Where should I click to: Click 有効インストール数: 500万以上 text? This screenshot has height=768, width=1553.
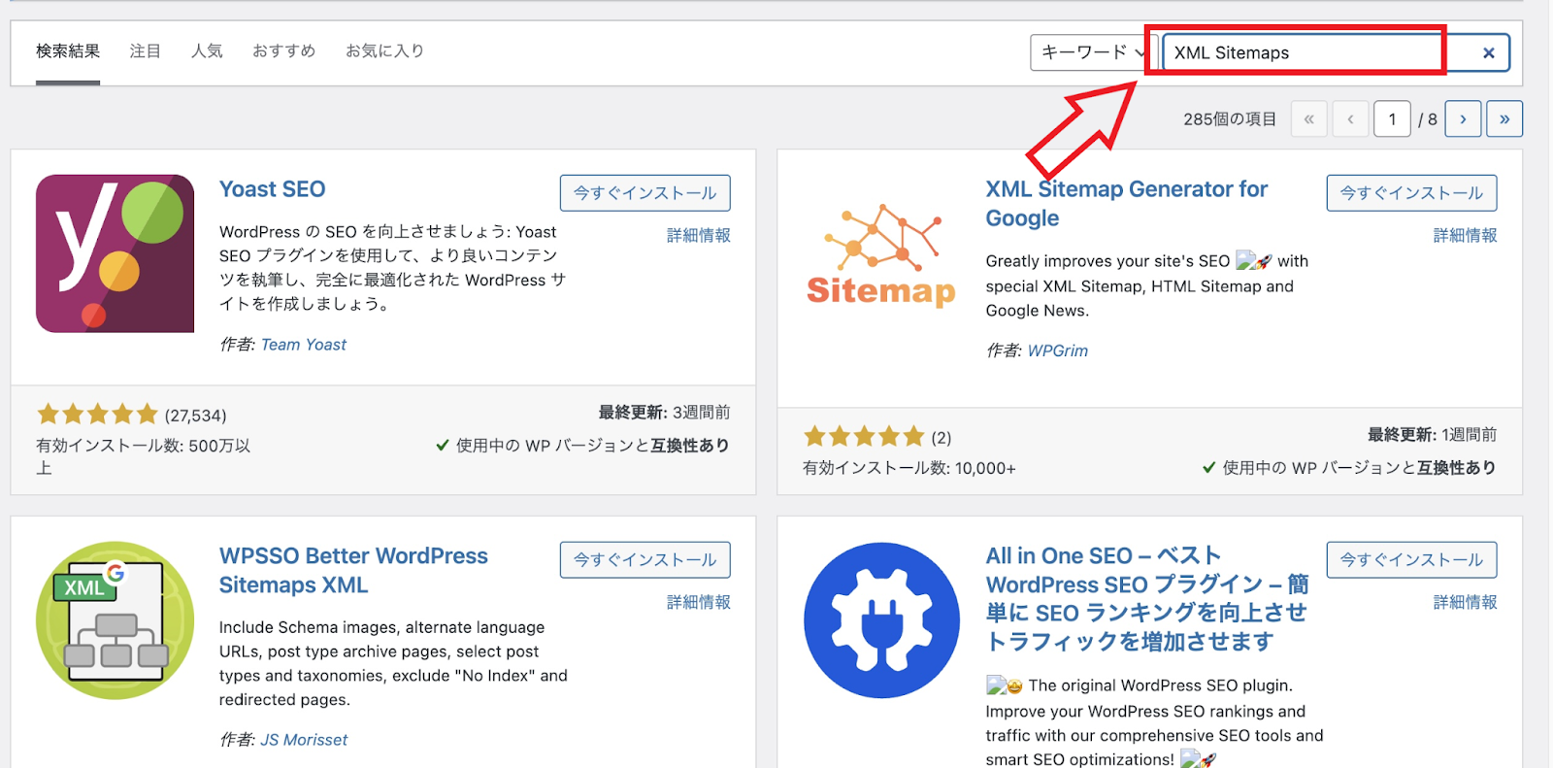(x=144, y=456)
